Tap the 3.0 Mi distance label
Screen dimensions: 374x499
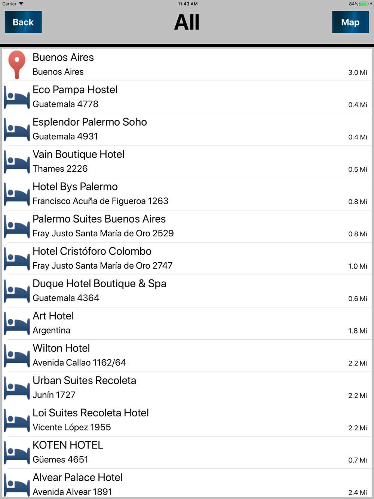358,73
